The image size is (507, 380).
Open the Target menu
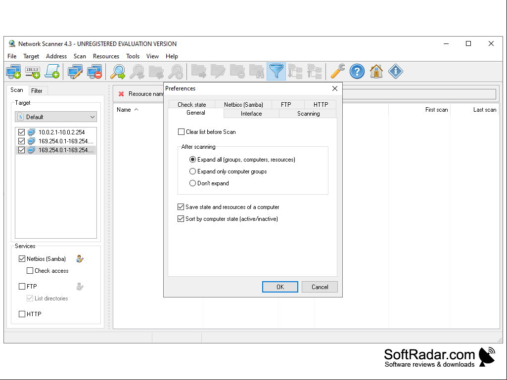[31, 56]
